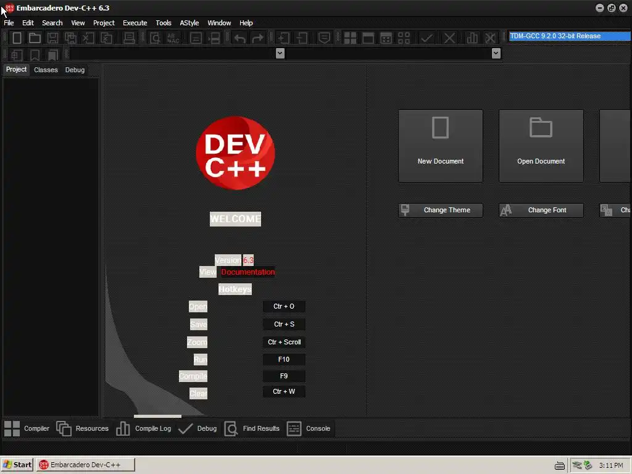This screenshot has height=474, width=632.
Task: Click the system tray clock showing 3:11 PM
Action: (611, 465)
